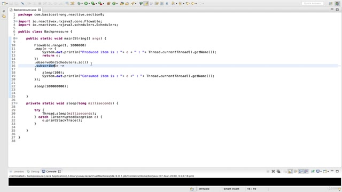Collapse the main method at line 8
Viewport: 342px width, 192px height.
click(17, 38)
